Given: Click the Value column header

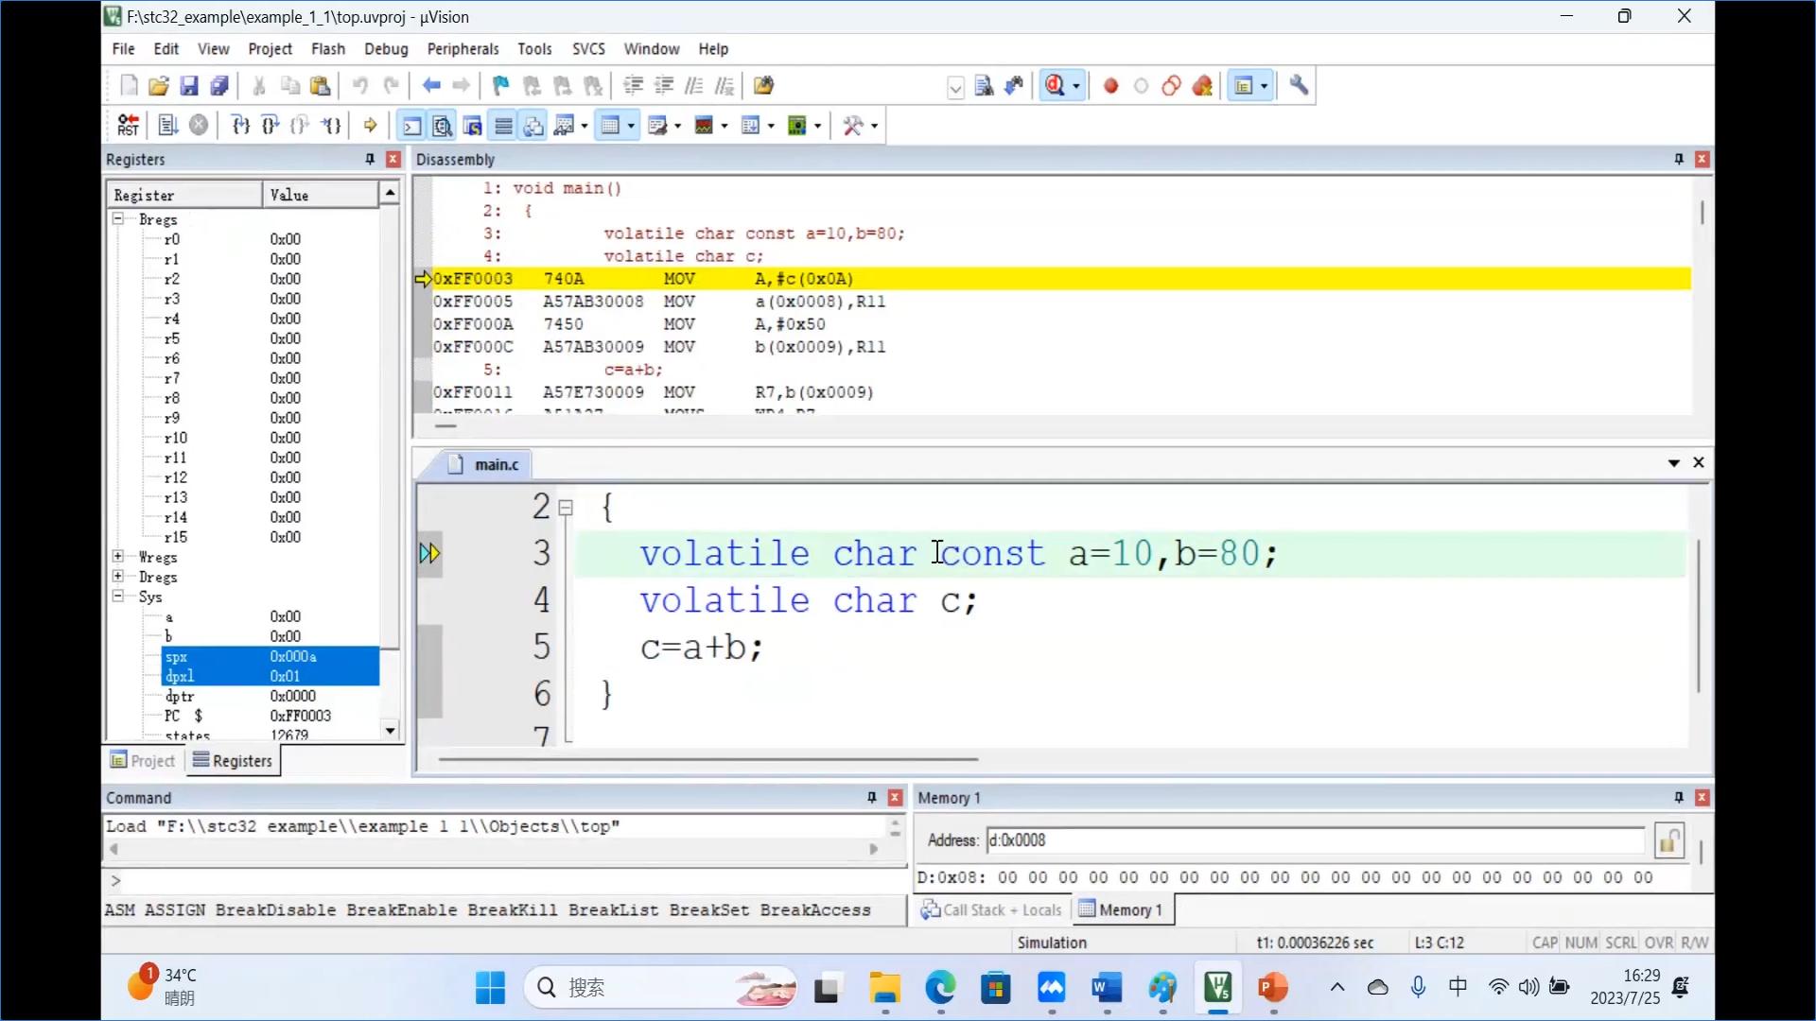Looking at the screenshot, I should pyautogui.click(x=321, y=195).
